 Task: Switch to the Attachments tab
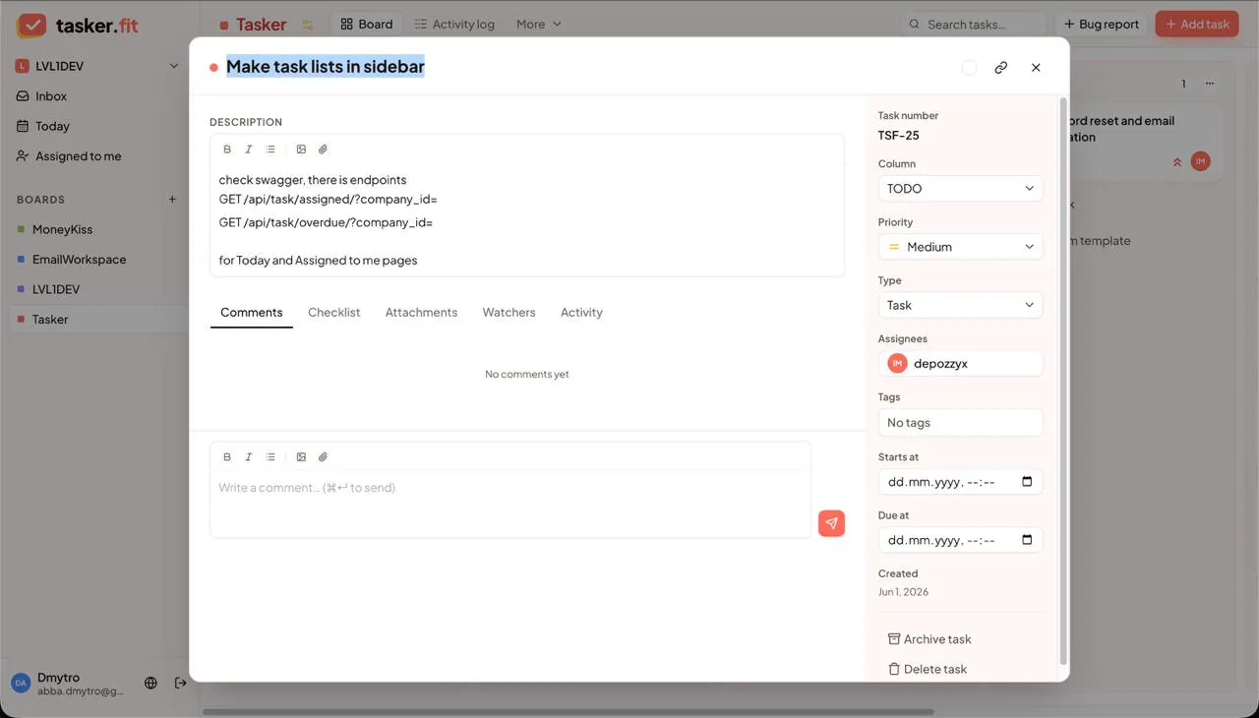pos(421,313)
